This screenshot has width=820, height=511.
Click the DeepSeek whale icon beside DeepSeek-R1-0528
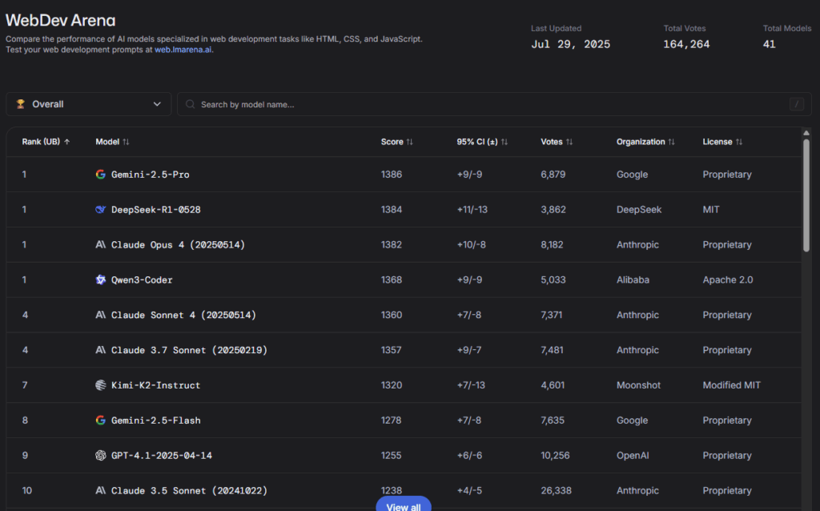(x=100, y=209)
